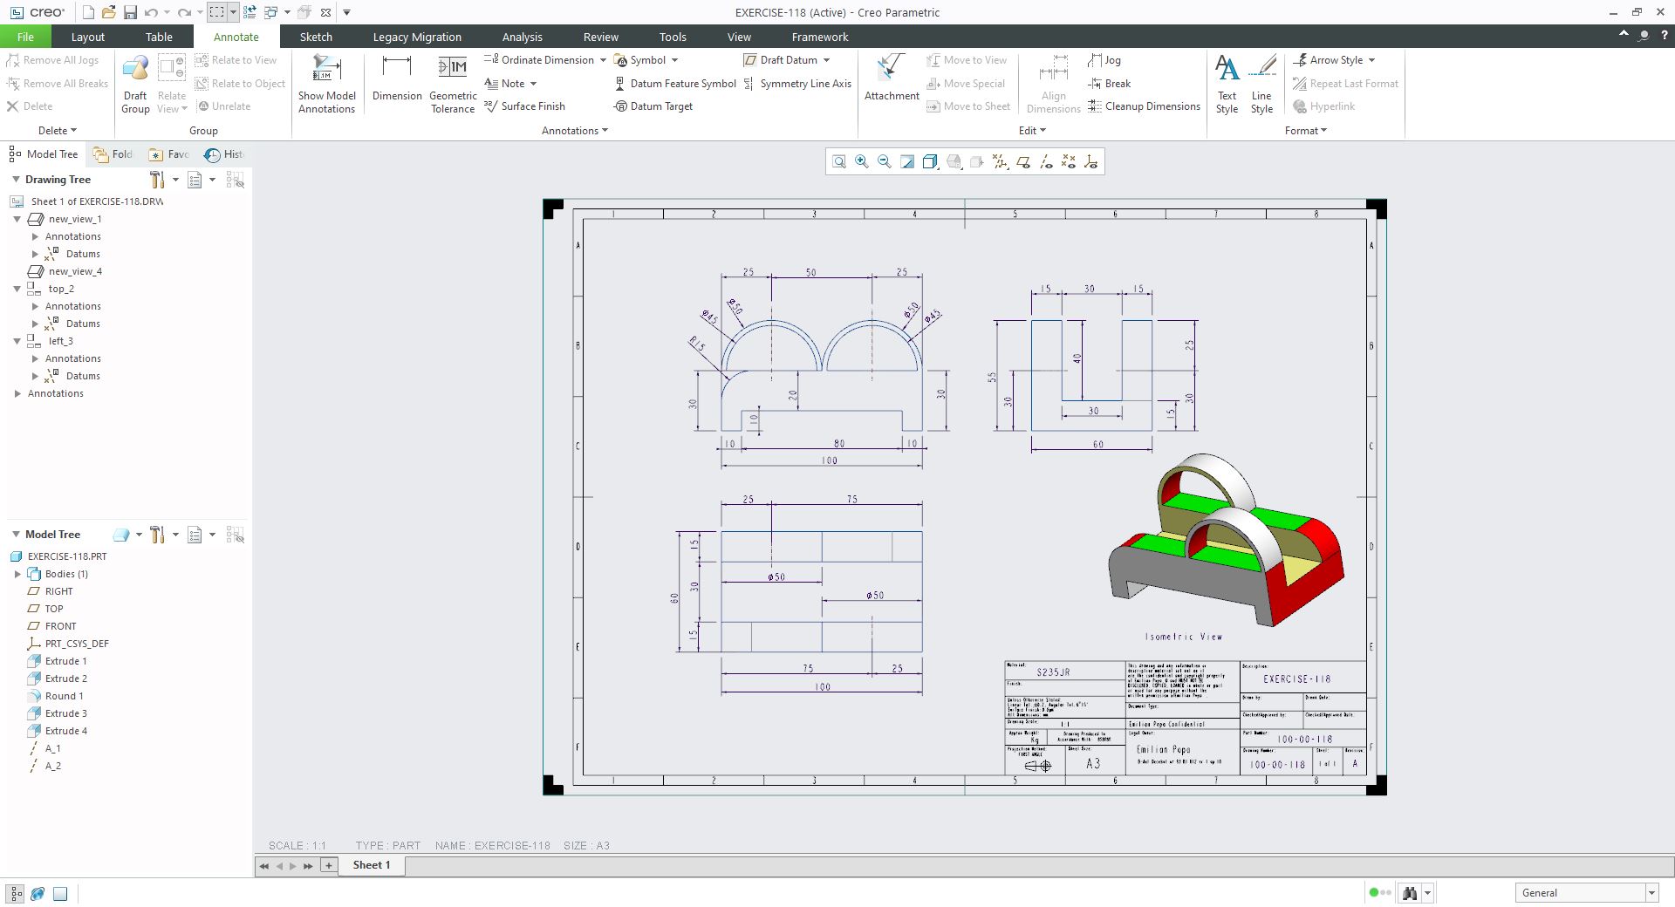
Task: Open the Arrow Style dropdown
Action: (1371, 60)
